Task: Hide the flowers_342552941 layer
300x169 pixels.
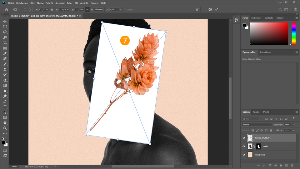Action: click(x=244, y=138)
